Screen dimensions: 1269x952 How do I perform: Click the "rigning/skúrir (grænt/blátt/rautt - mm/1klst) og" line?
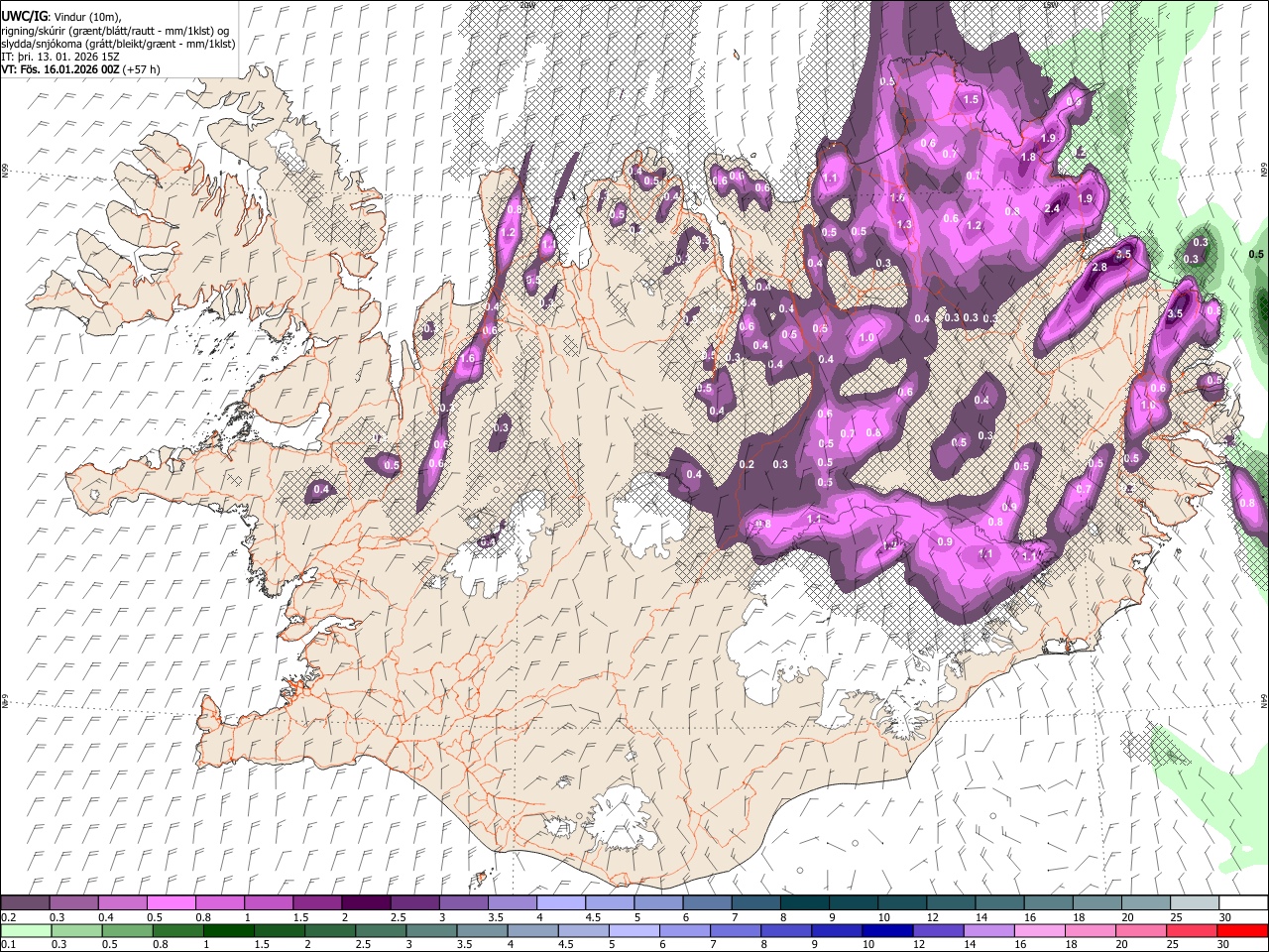(x=115, y=31)
